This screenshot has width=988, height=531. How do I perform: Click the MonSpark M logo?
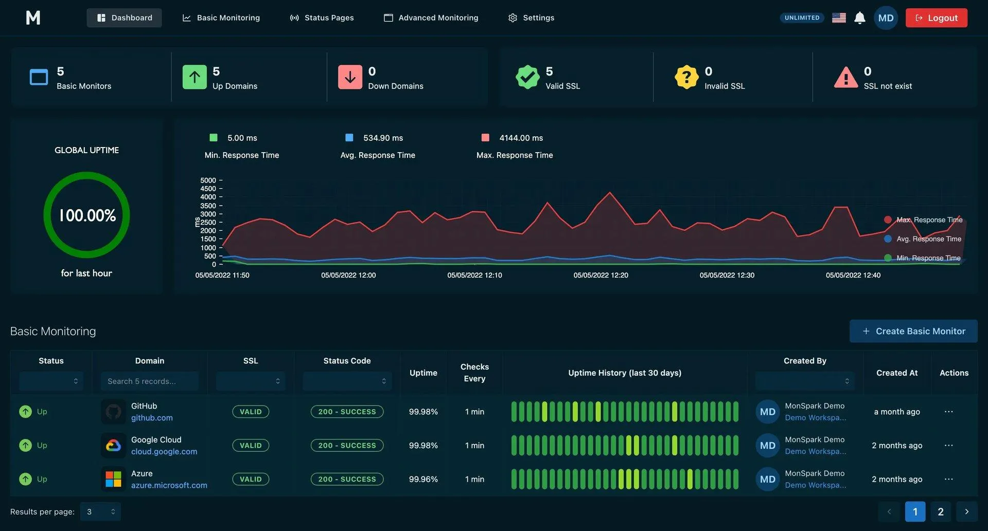(33, 18)
